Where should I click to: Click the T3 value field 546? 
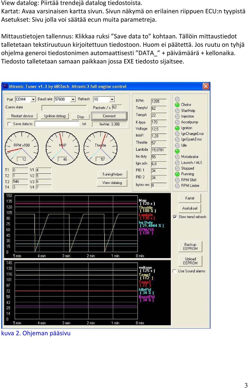(x=20, y=181)
